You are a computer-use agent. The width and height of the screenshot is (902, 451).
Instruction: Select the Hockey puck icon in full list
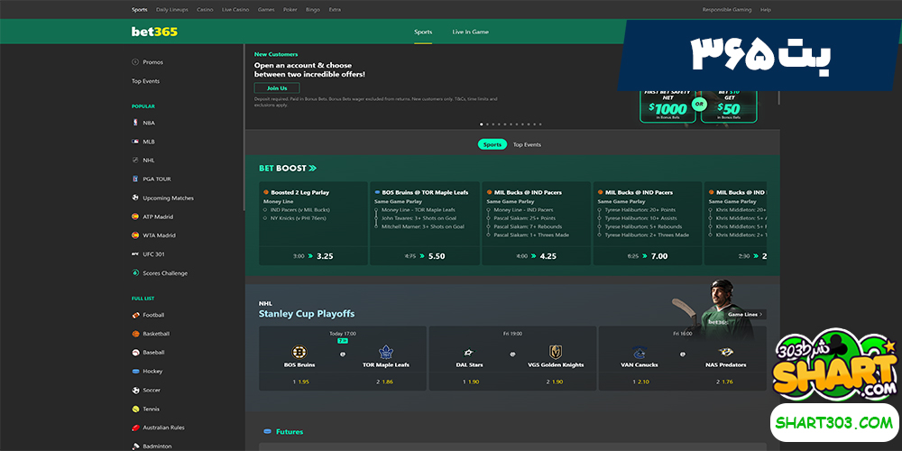point(135,371)
